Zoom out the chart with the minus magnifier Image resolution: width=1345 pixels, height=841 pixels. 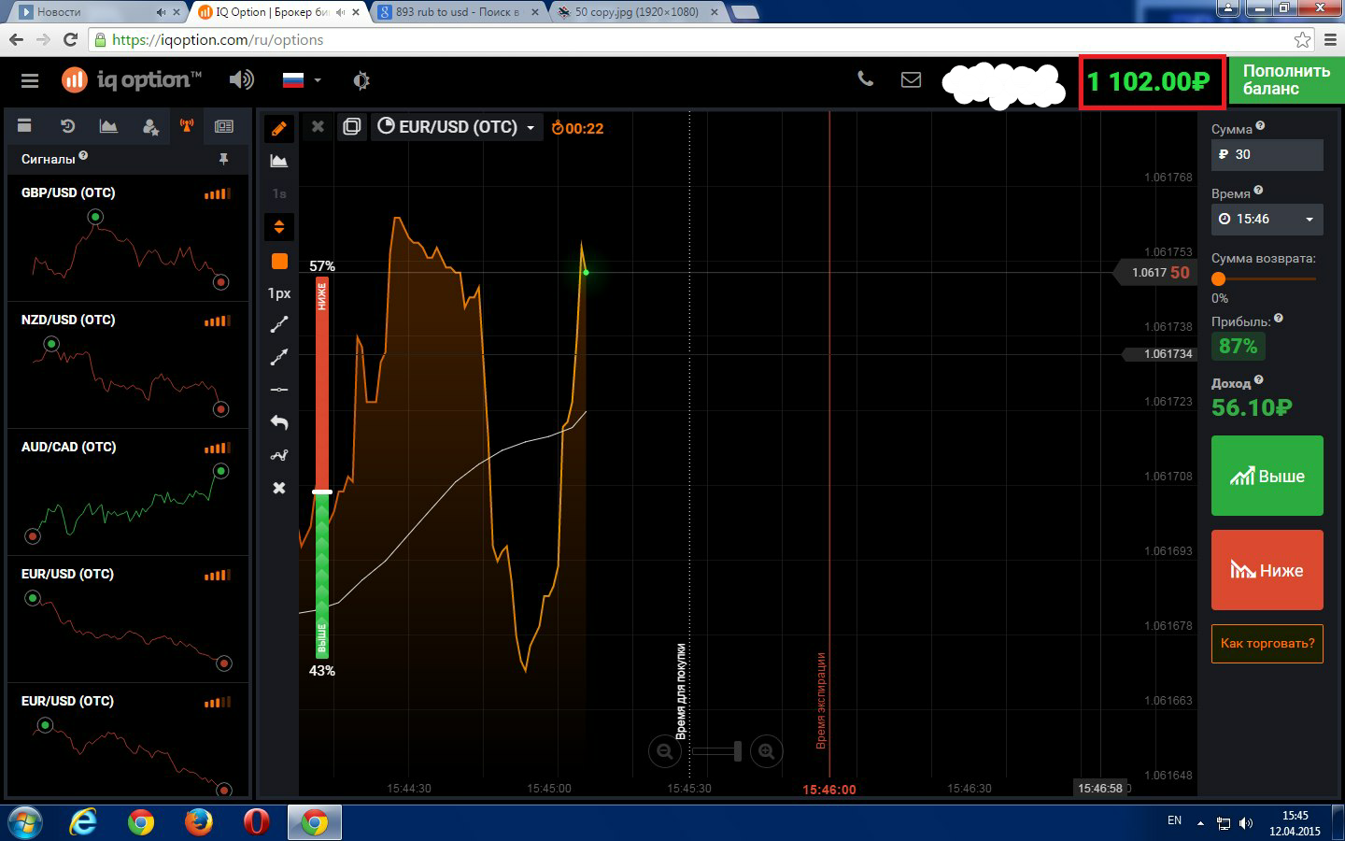665,751
